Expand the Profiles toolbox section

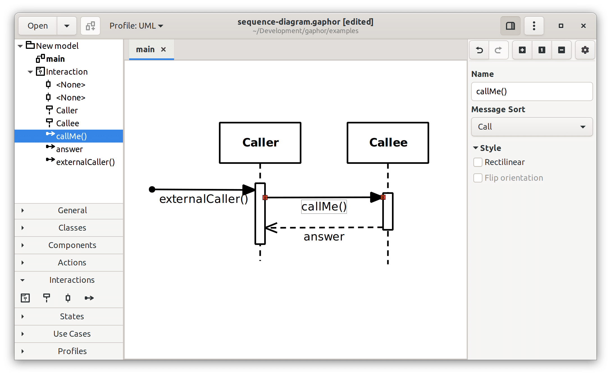(x=69, y=351)
